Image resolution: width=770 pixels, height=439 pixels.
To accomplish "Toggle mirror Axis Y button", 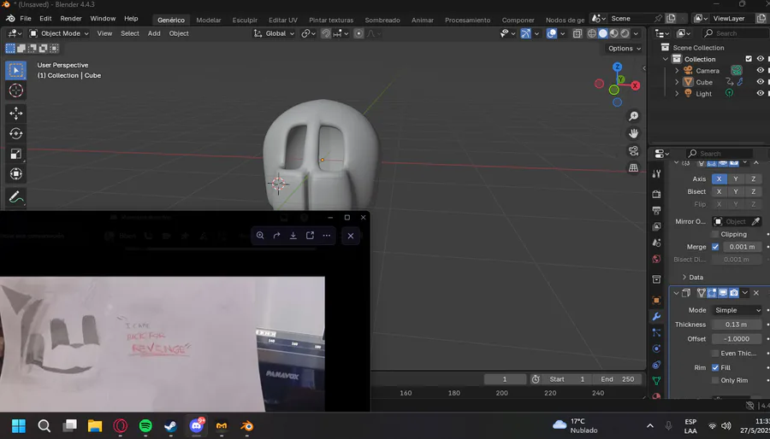I will pyautogui.click(x=736, y=179).
